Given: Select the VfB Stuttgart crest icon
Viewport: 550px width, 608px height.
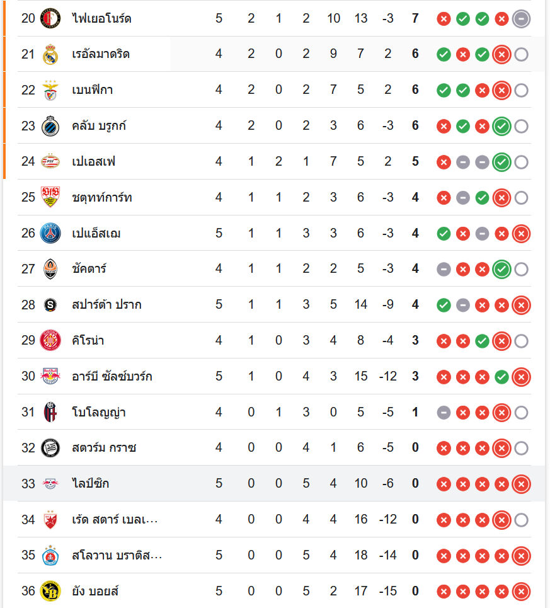Looking at the screenshot, I should [50, 198].
